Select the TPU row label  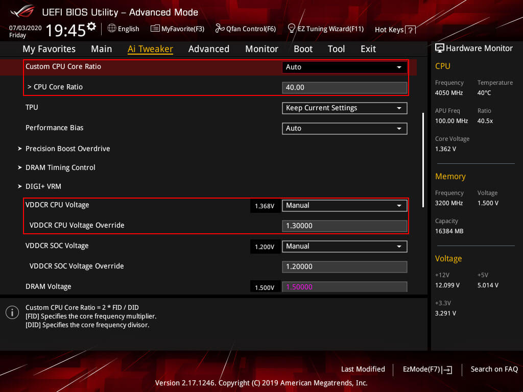[x=32, y=107]
